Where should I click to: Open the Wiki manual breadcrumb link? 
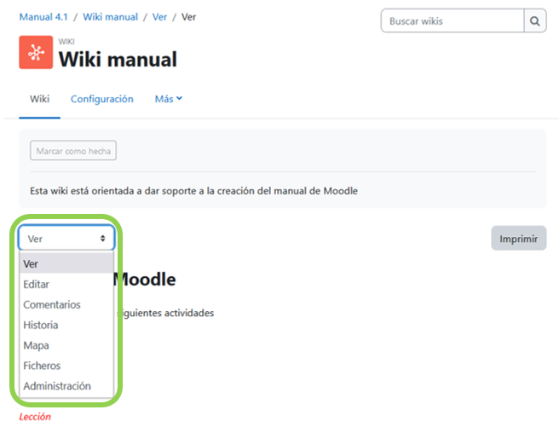tap(111, 17)
